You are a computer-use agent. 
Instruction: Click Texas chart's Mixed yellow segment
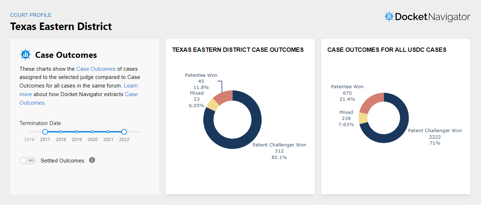(212, 105)
